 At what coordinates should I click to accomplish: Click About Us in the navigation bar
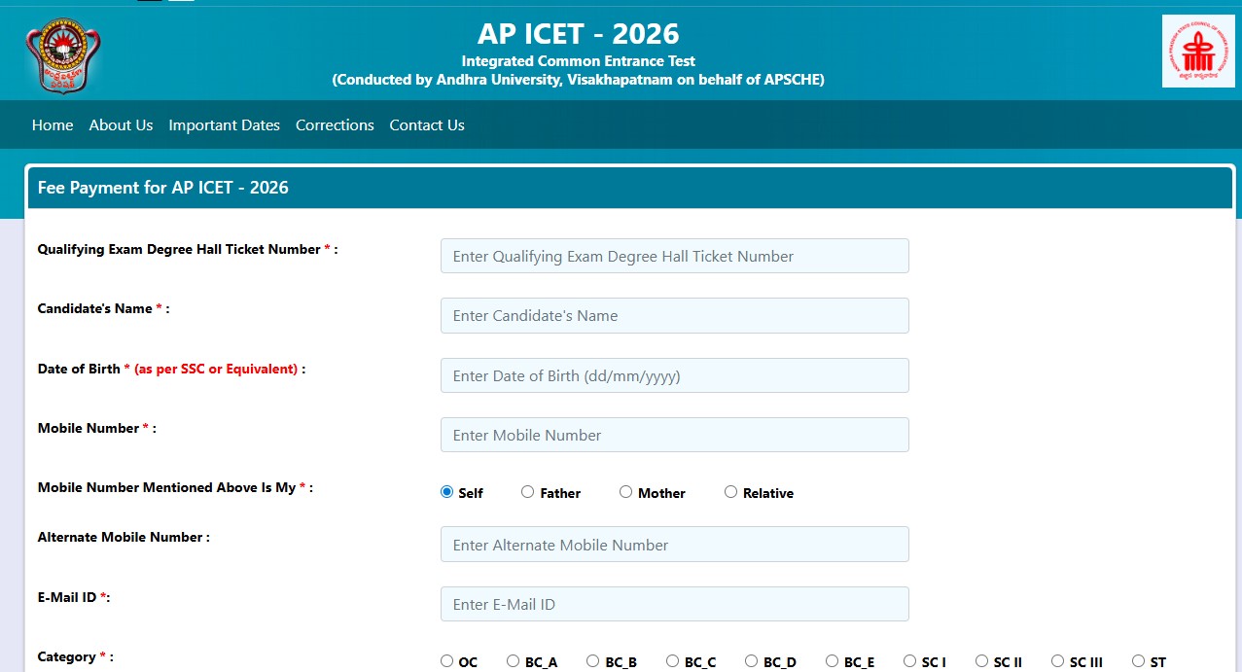[x=121, y=124]
